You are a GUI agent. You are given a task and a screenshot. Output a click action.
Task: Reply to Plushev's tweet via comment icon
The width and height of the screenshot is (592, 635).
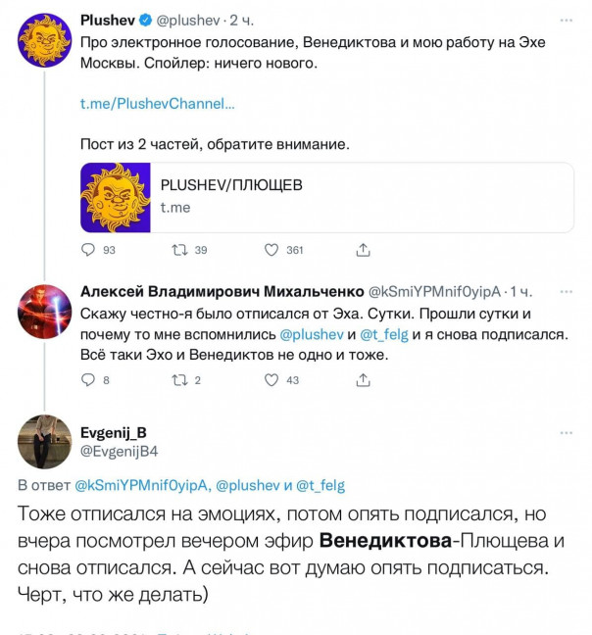pyautogui.click(x=87, y=250)
